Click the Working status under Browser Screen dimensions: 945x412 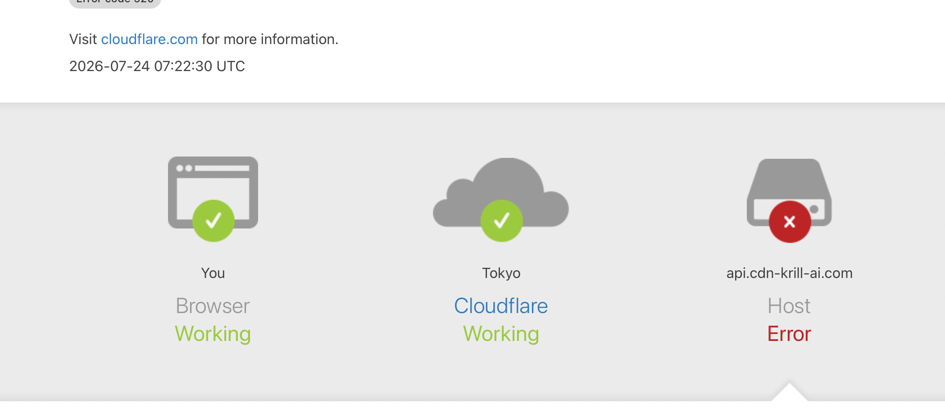pyautogui.click(x=213, y=334)
